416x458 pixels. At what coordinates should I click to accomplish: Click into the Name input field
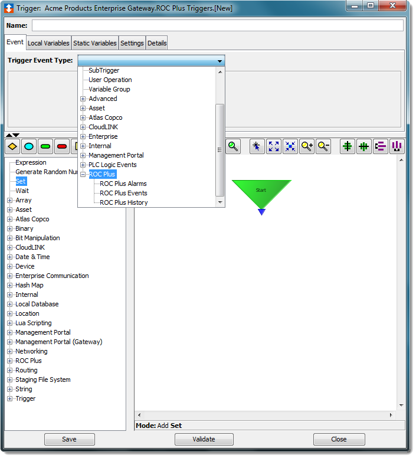pyautogui.click(x=217, y=25)
